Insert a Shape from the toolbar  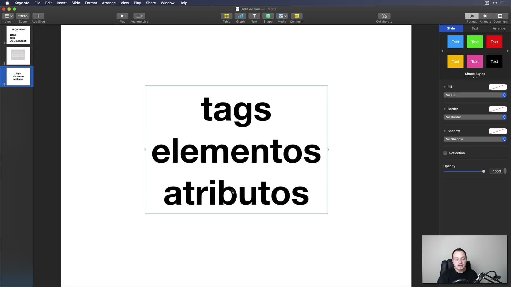pyautogui.click(x=268, y=16)
